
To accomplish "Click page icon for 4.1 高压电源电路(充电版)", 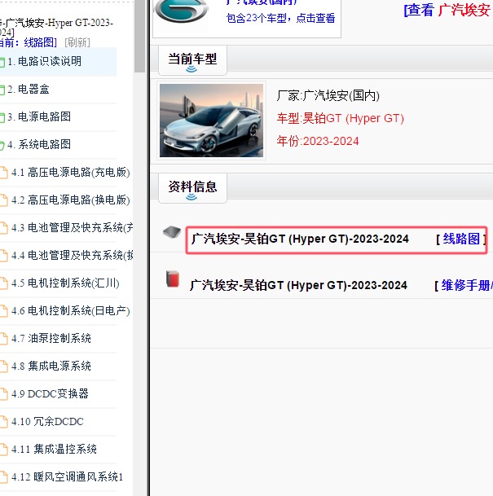I will [4, 173].
